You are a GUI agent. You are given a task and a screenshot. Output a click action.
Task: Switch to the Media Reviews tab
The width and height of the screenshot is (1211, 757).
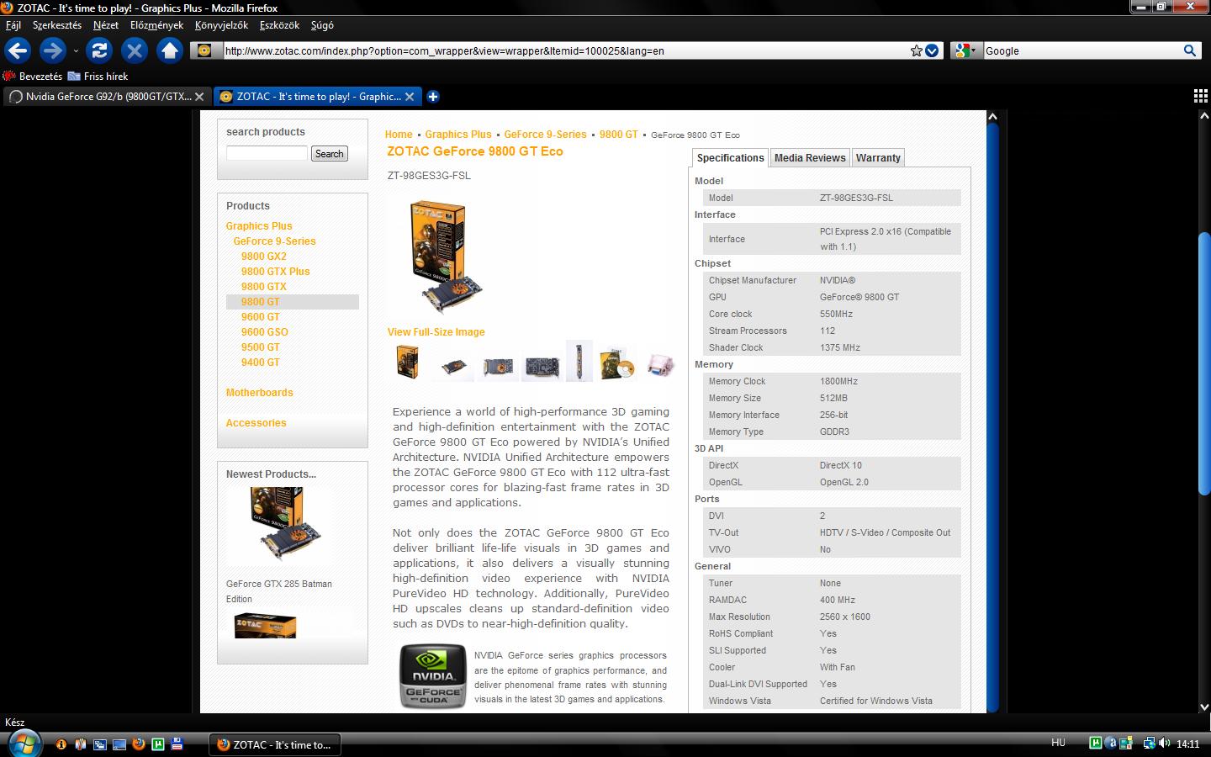pos(810,158)
